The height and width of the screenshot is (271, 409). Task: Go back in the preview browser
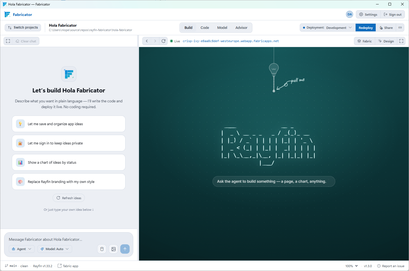[x=147, y=41]
